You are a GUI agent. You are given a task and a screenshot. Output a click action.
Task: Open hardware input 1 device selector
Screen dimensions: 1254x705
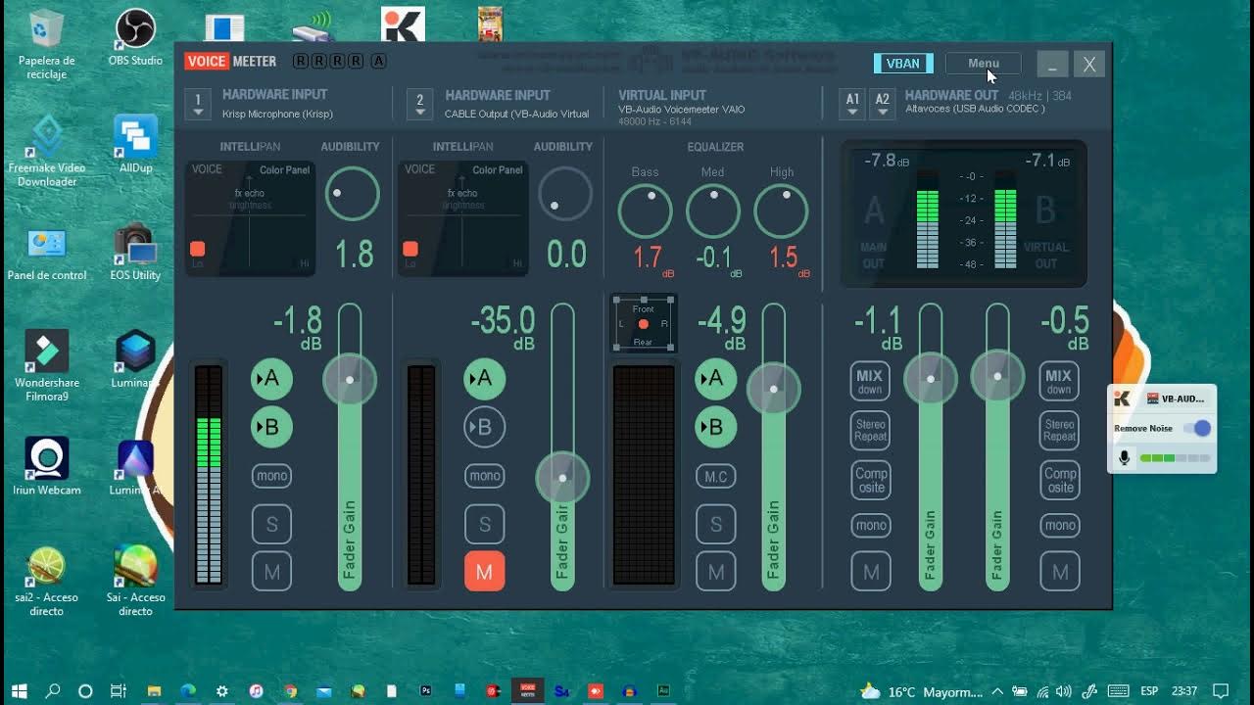pos(198,104)
